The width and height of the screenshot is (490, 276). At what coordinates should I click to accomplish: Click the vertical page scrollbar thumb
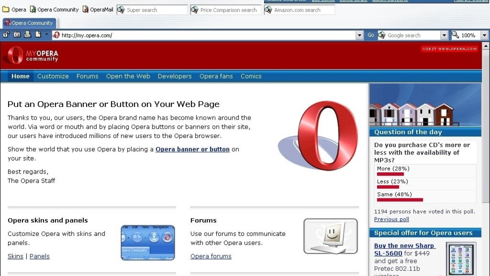tap(486, 126)
